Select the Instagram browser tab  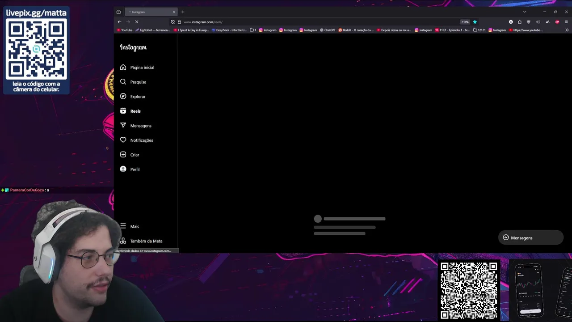tap(151, 12)
